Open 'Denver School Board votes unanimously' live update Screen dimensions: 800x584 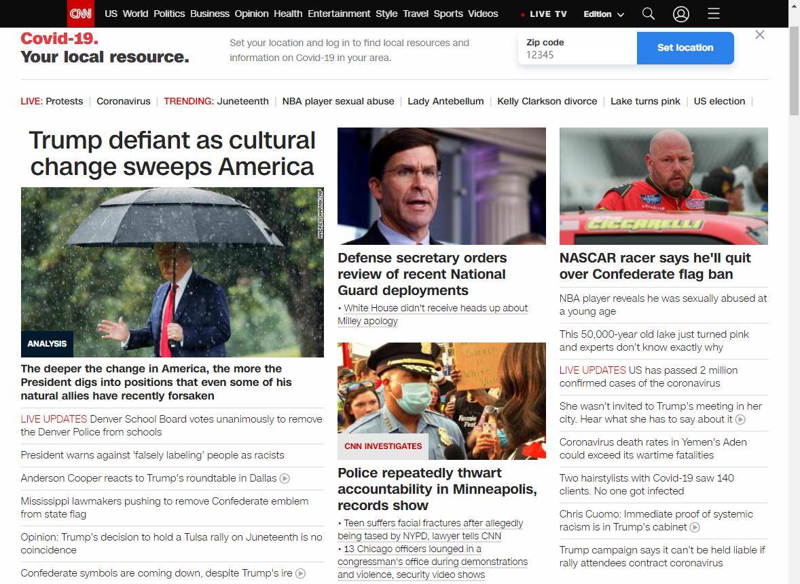(171, 425)
